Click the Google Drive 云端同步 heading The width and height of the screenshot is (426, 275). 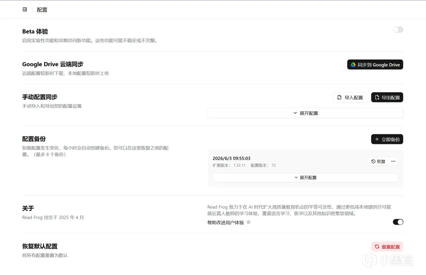53,64
